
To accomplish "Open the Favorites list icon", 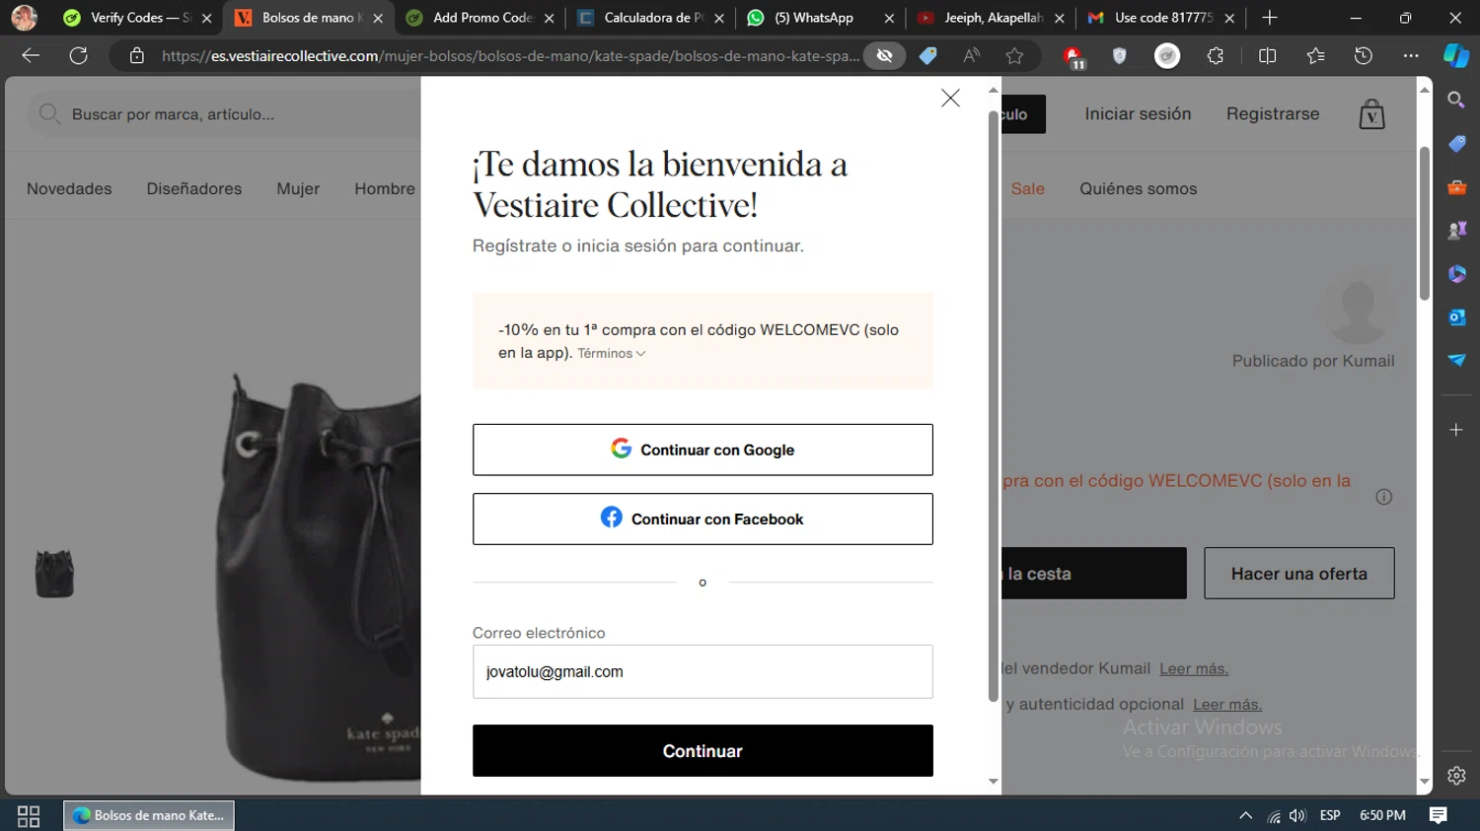I will (1316, 56).
